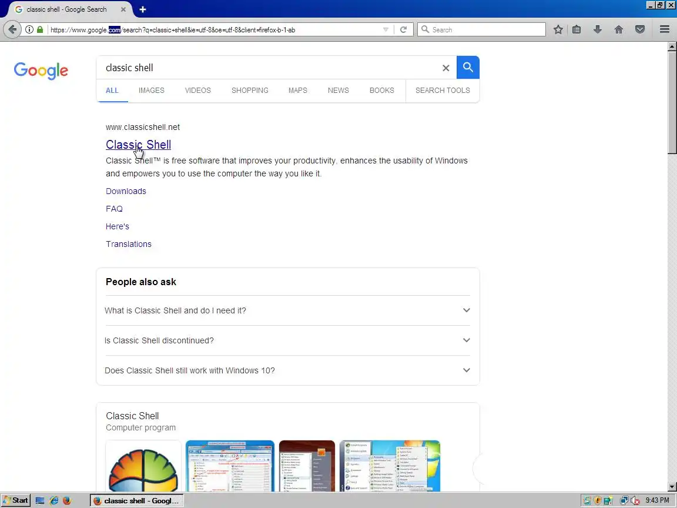Switch to the IMAGES tab
677x508 pixels.
pos(152,91)
